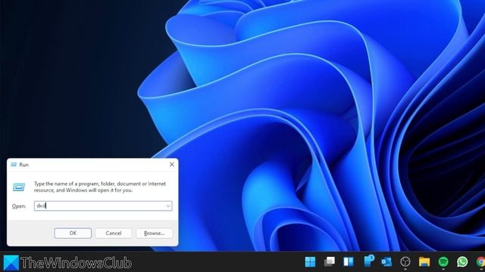Screen dimensions: 485x272
Task: Open File Explorer from the taskbar
Action: [424, 262]
